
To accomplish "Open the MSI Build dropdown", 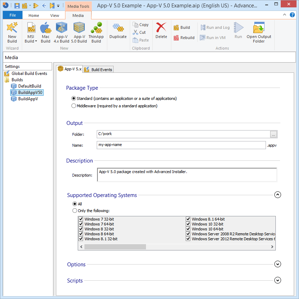I will coord(31,39).
